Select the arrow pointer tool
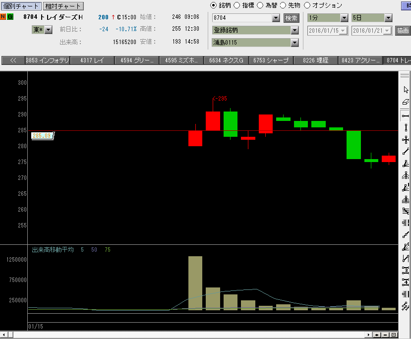 click(x=406, y=90)
